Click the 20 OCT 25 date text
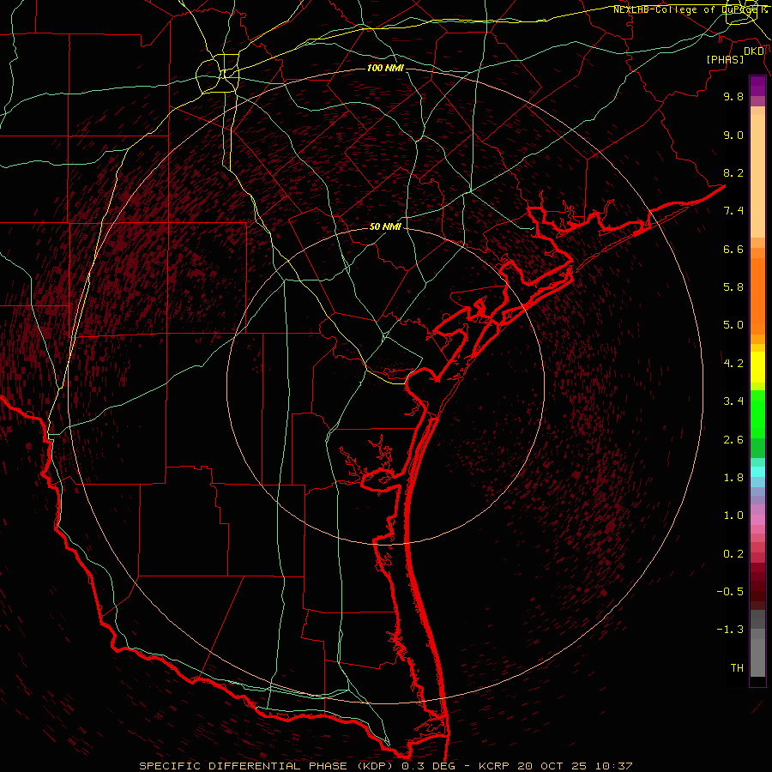Image resolution: width=772 pixels, height=772 pixels. pos(552,766)
